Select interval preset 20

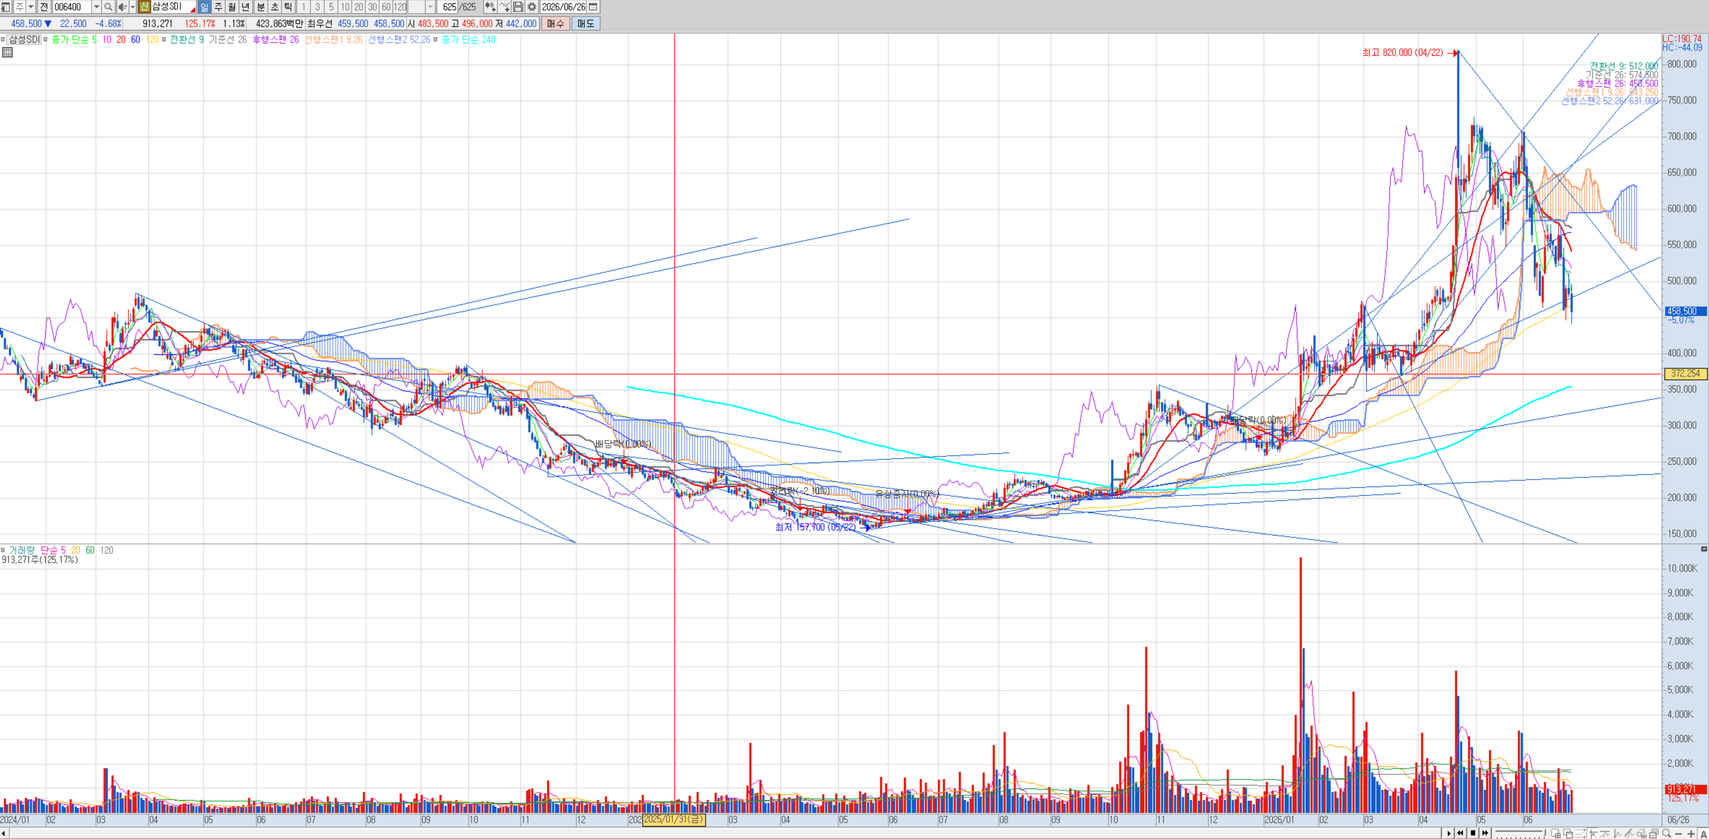(359, 7)
